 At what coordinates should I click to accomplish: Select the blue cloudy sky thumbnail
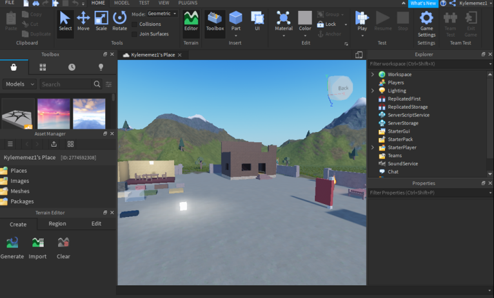89,113
